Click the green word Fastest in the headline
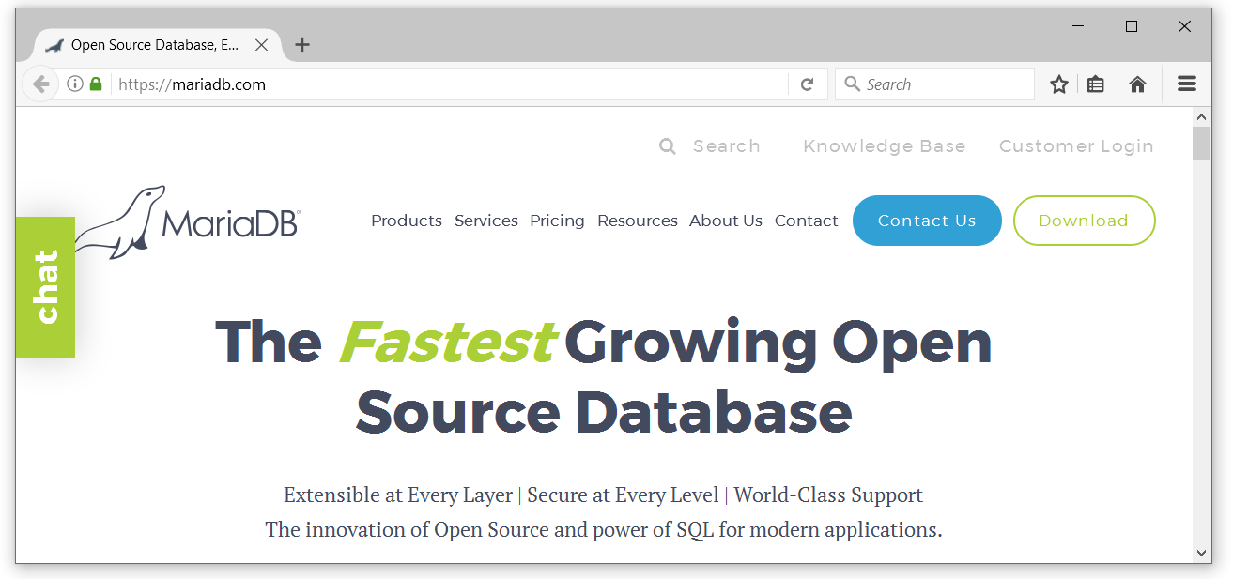The width and height of the screenshot is (1233, 579). [x=446, y=342]
